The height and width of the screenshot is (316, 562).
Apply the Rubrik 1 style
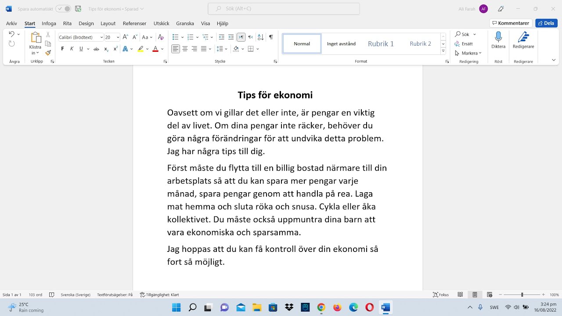click(x=381, y=44)
